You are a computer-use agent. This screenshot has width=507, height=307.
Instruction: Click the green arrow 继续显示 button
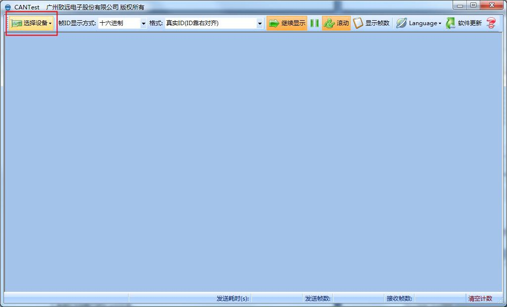click(x=287, y=23)
